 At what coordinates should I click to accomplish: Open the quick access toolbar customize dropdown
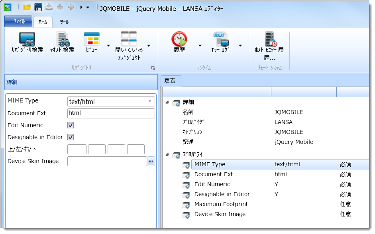88,8
